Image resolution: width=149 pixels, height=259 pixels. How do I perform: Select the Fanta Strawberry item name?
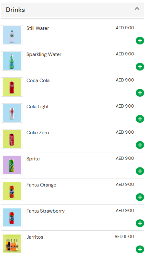pyautogui.click(x=46, y=211)
